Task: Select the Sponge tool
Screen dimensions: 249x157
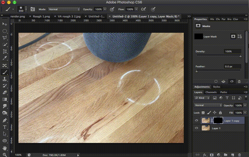Action: point(5,113)
